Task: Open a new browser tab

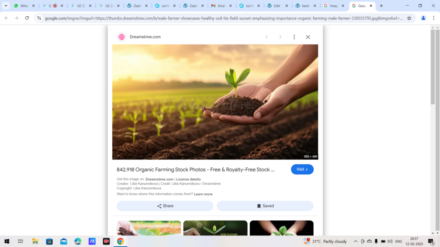Action: 381,6
